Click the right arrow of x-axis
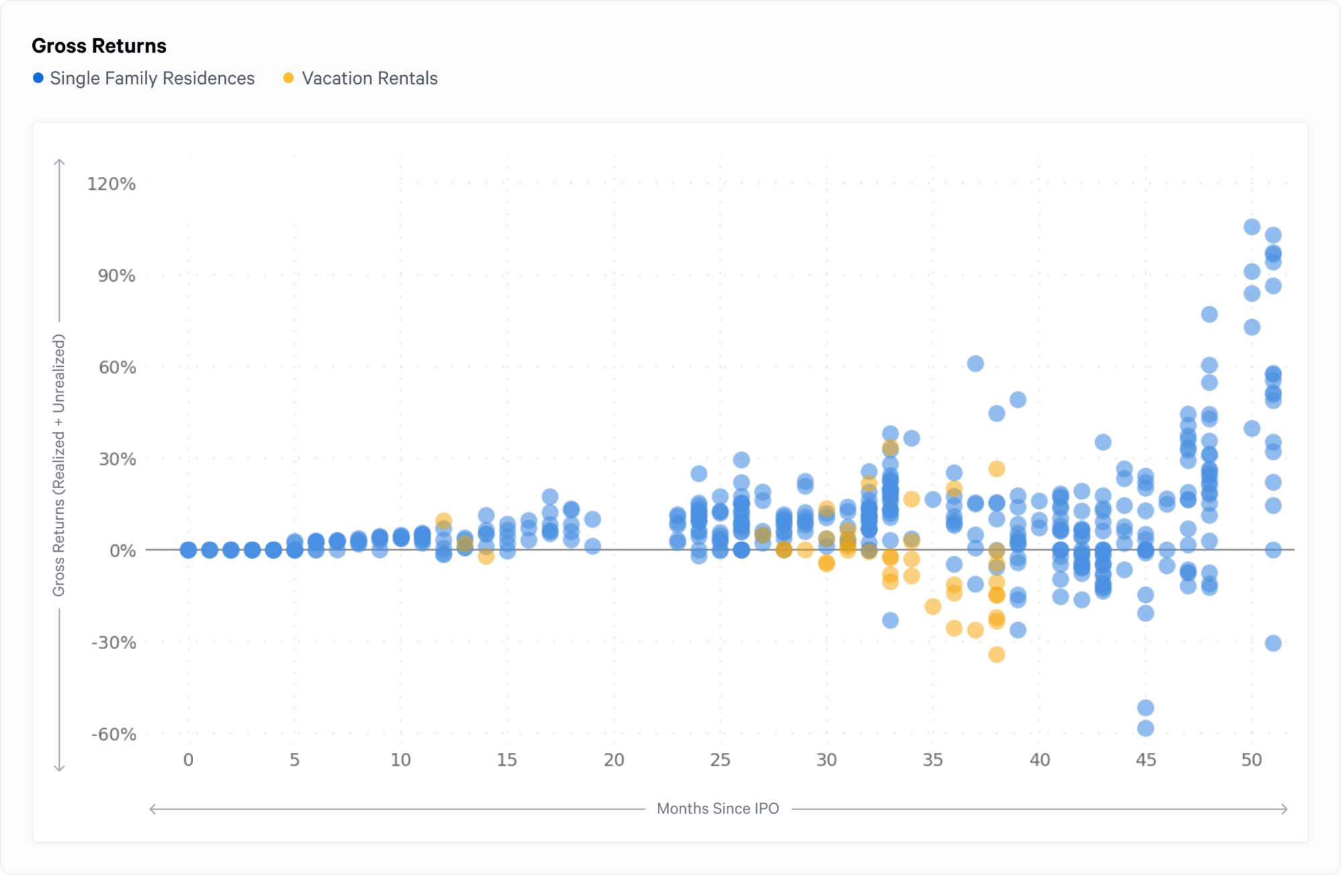The image size is (1341, 875). coord(1284,809)
